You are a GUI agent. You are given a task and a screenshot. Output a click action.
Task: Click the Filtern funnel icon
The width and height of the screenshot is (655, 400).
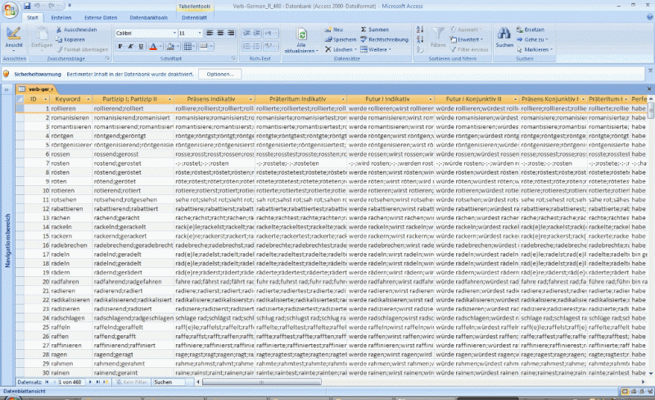click(438, 34)
